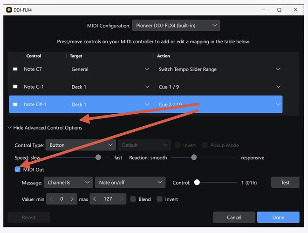
Task: Click the Done button
Action: 278,217
